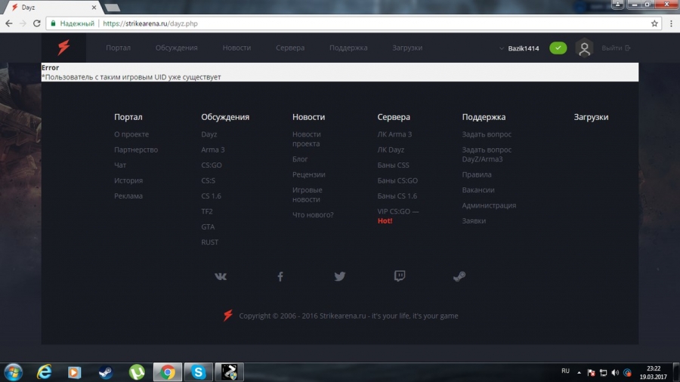Reload the page in the browser
Image resolution: width=680 pixels, height=382 pixels.
(x=37, y=23)
